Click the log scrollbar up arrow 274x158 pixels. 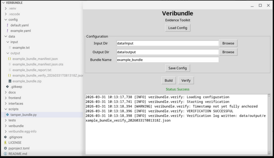point(269,95)
